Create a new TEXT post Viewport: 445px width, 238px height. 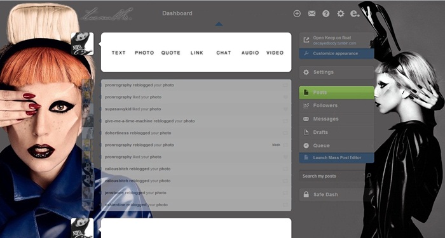pos(118,53)
